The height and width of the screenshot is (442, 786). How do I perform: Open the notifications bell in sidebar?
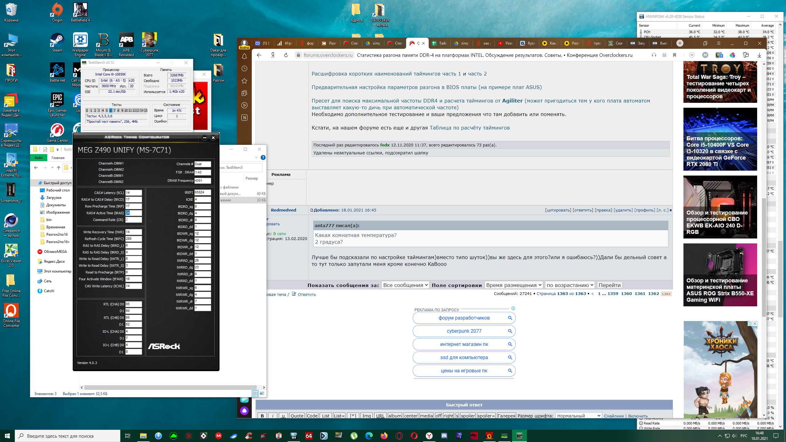(x=244, y=56)
